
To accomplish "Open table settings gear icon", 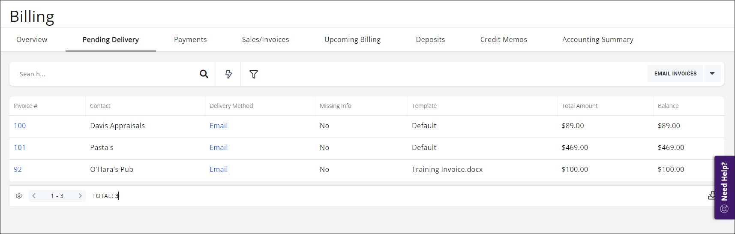I will coord(19,196).
